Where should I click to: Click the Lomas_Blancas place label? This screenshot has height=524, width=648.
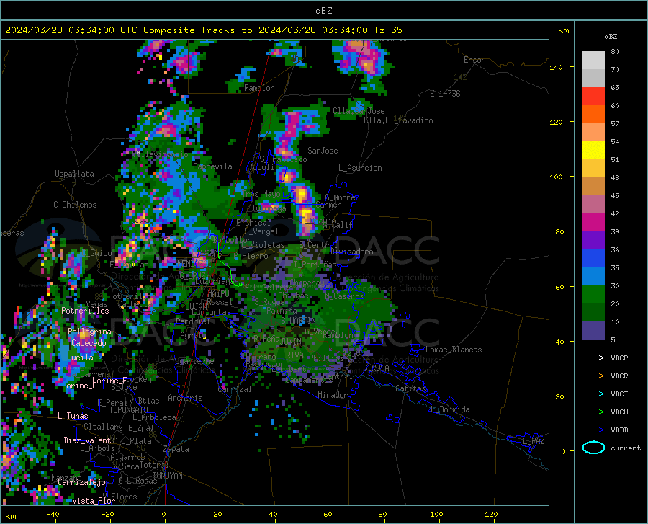[x=454, y=350]
